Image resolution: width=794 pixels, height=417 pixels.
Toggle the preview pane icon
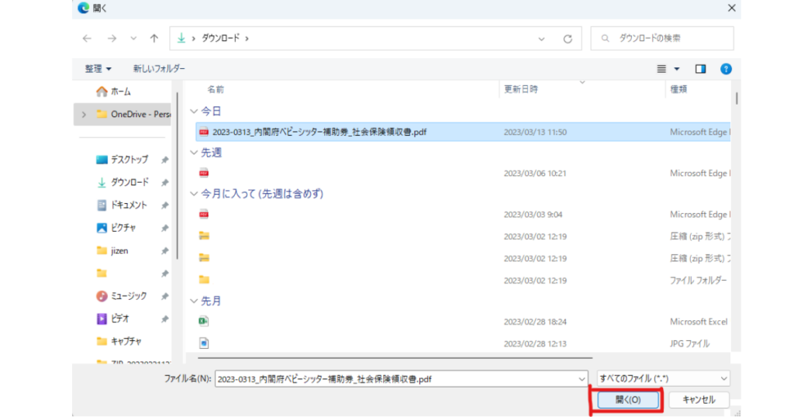[x=700, y=69]
